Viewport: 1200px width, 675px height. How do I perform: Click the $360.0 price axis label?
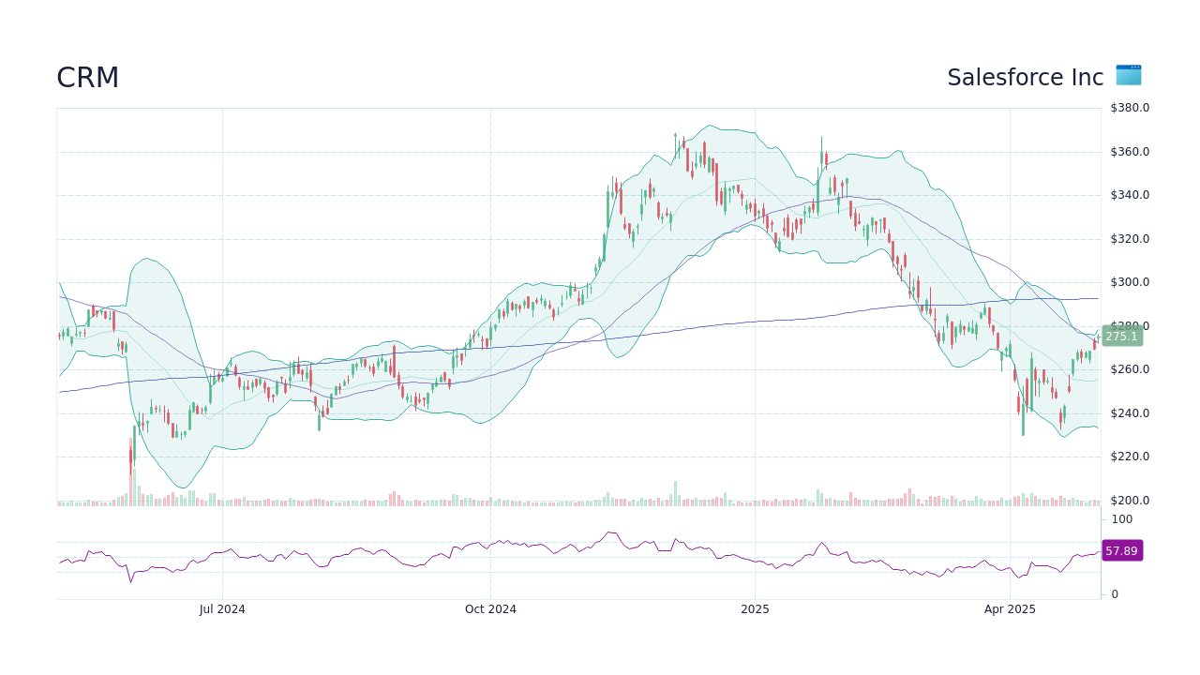tap(1130, 152)
